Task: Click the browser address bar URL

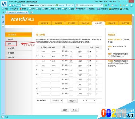Action: [x=40, y=5]
